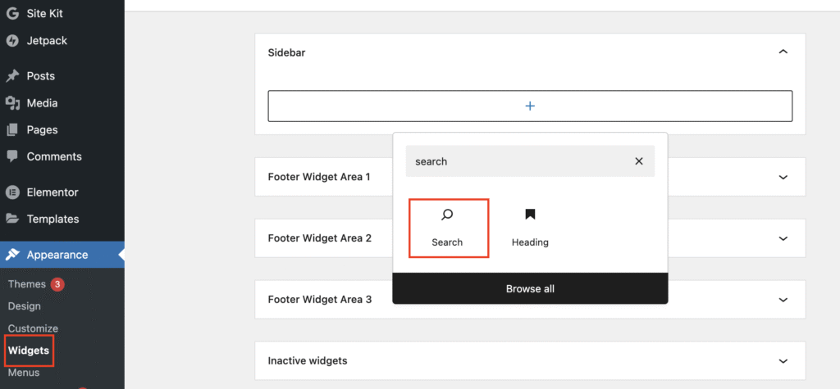Click the add block plus button
The height and width of the screenshot is (389, 840).
click(530, 106)
